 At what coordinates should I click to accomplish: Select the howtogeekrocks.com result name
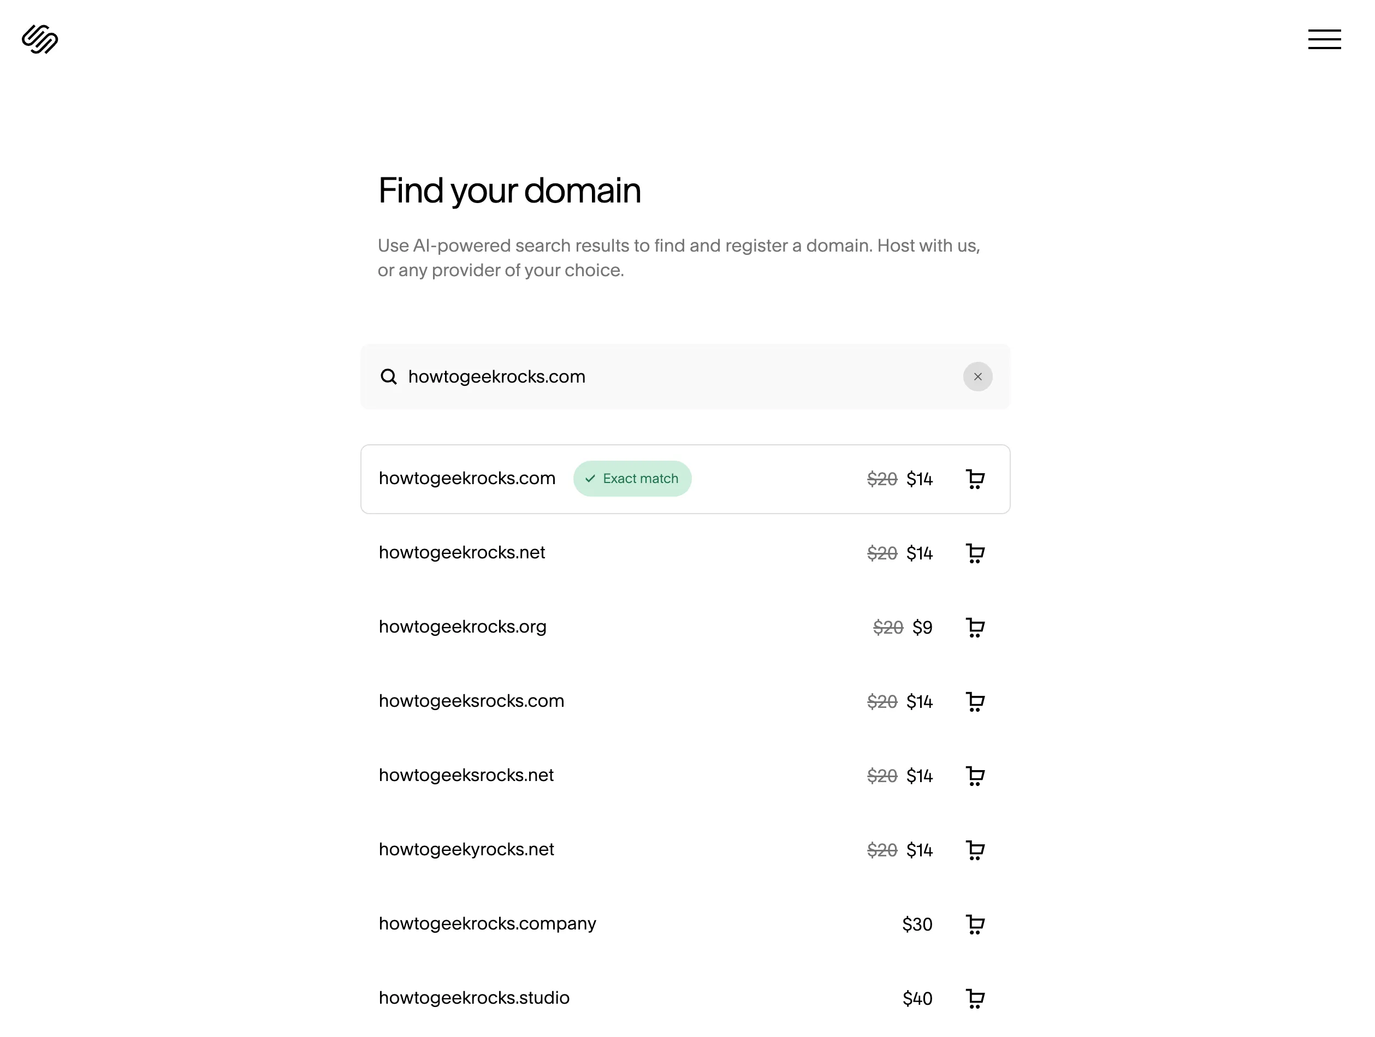click(x=467, y=479)
